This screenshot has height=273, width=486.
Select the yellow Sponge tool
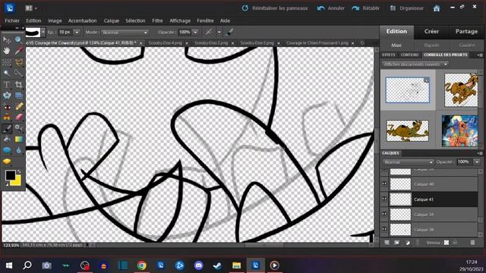(7, 162)
